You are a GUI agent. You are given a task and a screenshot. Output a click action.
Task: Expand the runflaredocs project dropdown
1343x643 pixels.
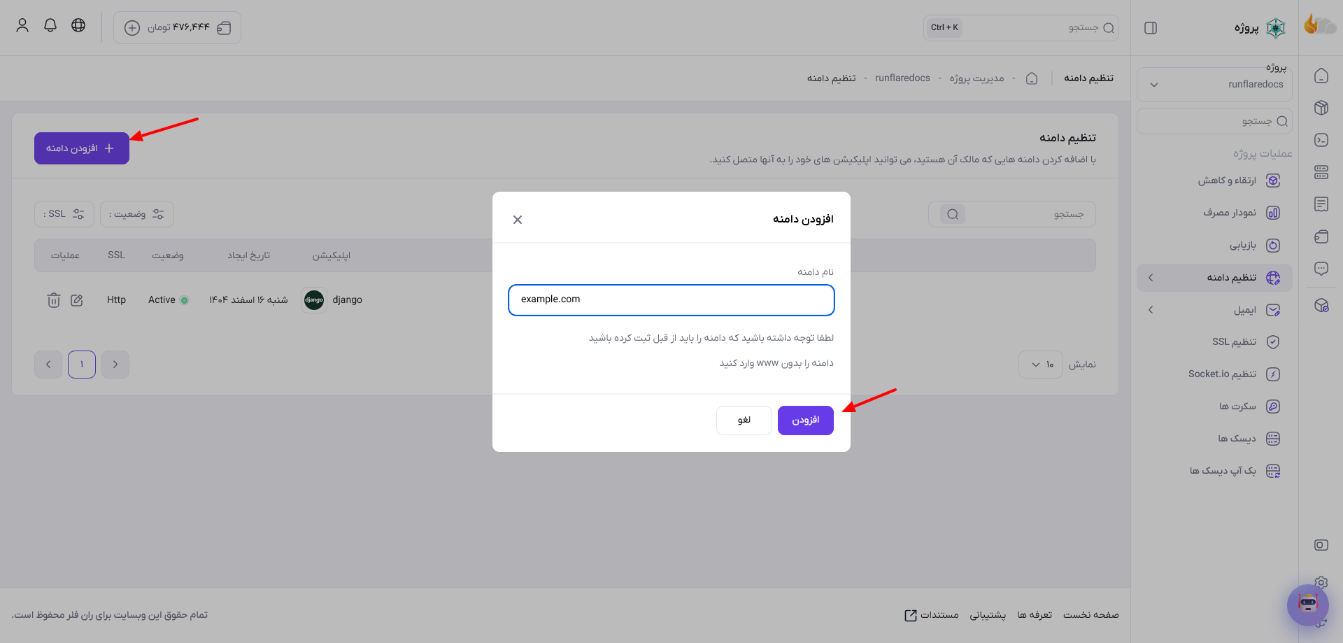(1215, 85)
